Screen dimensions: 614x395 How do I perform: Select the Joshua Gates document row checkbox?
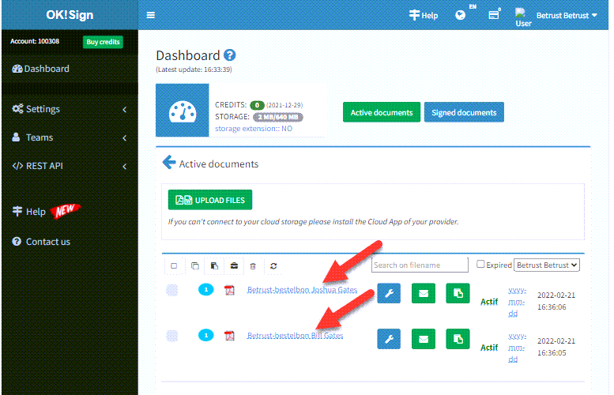click(x=172, y=290)
